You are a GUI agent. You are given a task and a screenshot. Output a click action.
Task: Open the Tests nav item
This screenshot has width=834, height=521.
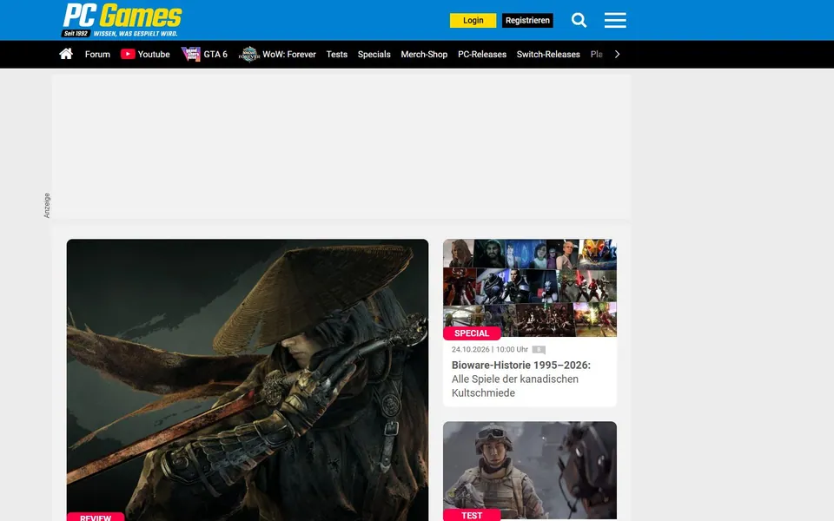pyautogui.click(x=337, y=54)
